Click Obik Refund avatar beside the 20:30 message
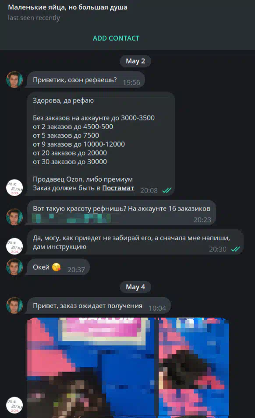The height and width of the screenshot is (418, 255). 14,246
